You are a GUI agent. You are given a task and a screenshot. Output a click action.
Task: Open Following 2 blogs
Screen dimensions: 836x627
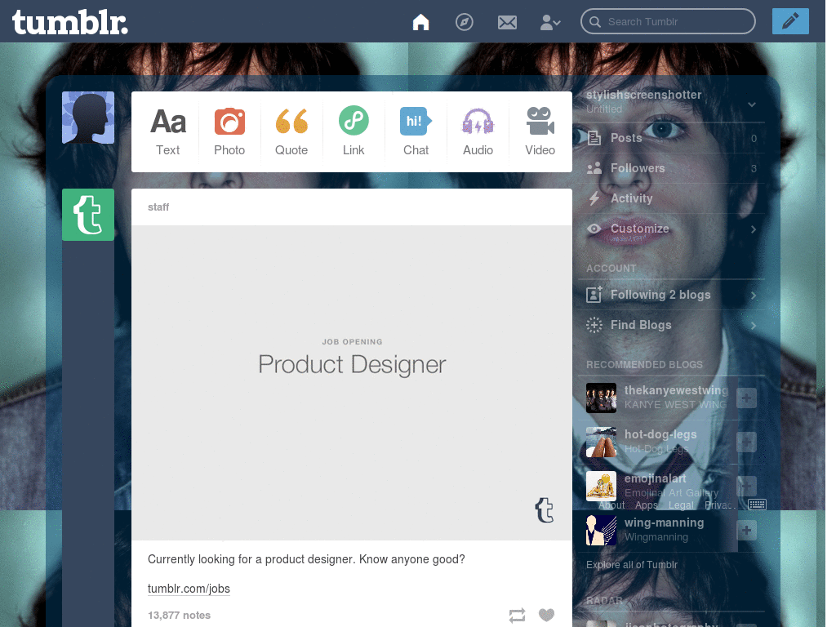tap(672, 295)
